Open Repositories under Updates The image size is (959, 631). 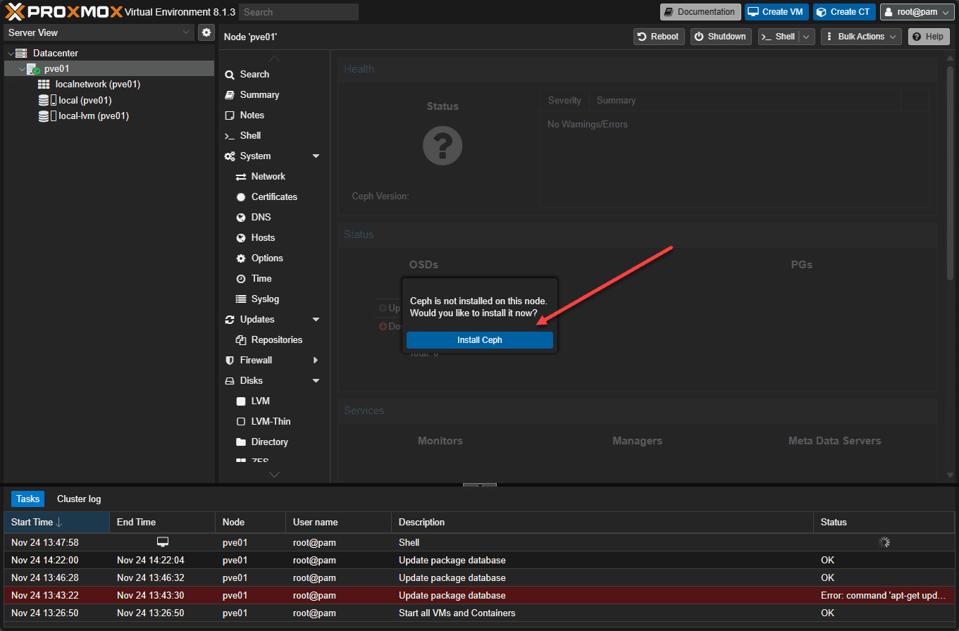pyautogui.click(x=276, y=339)
